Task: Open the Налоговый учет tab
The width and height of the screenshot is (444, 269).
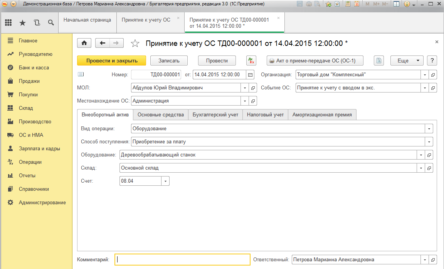Action: click(x=265, y=114)
